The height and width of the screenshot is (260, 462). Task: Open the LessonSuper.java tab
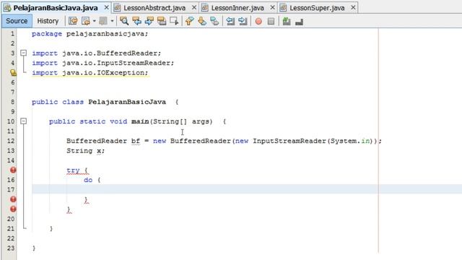317,8
